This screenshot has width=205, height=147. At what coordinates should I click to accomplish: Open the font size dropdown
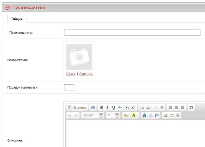(113, 115)
